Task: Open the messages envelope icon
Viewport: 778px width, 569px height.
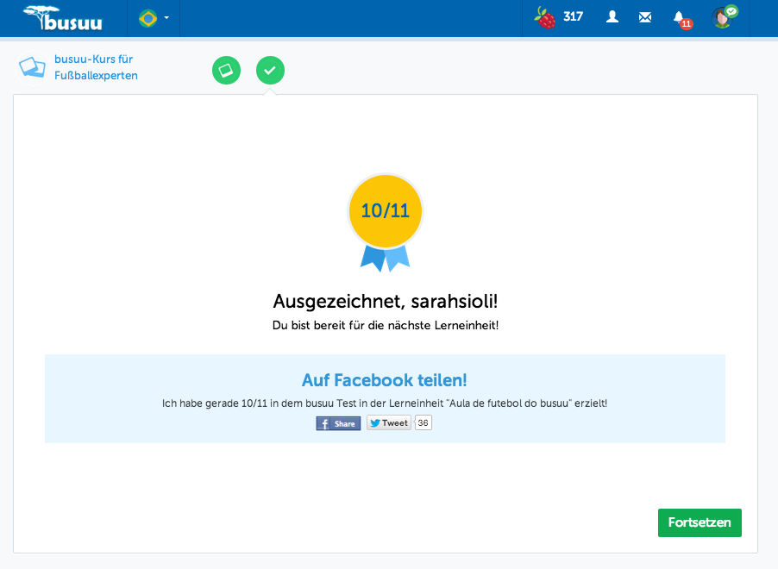Action: pos(645,18)
